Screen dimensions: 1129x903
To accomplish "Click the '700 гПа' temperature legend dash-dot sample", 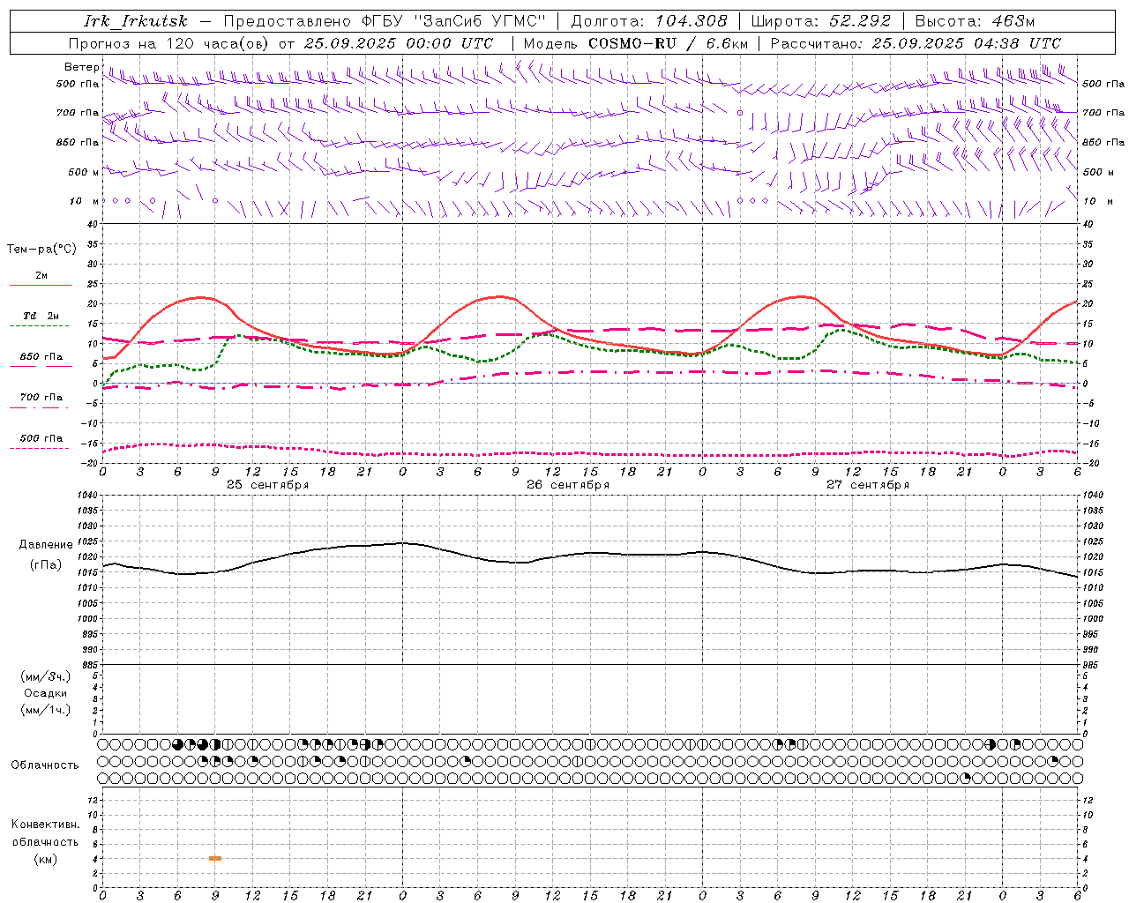I will 41,407.
